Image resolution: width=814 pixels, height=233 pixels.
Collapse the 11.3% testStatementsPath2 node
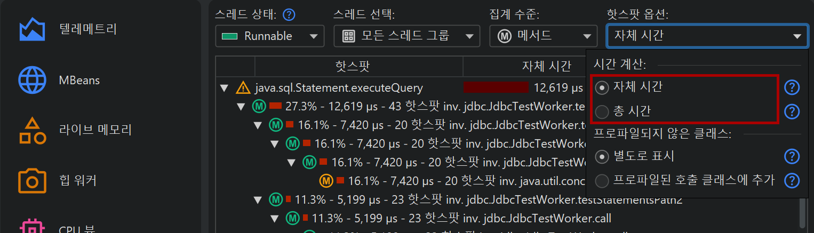[258, 200]
